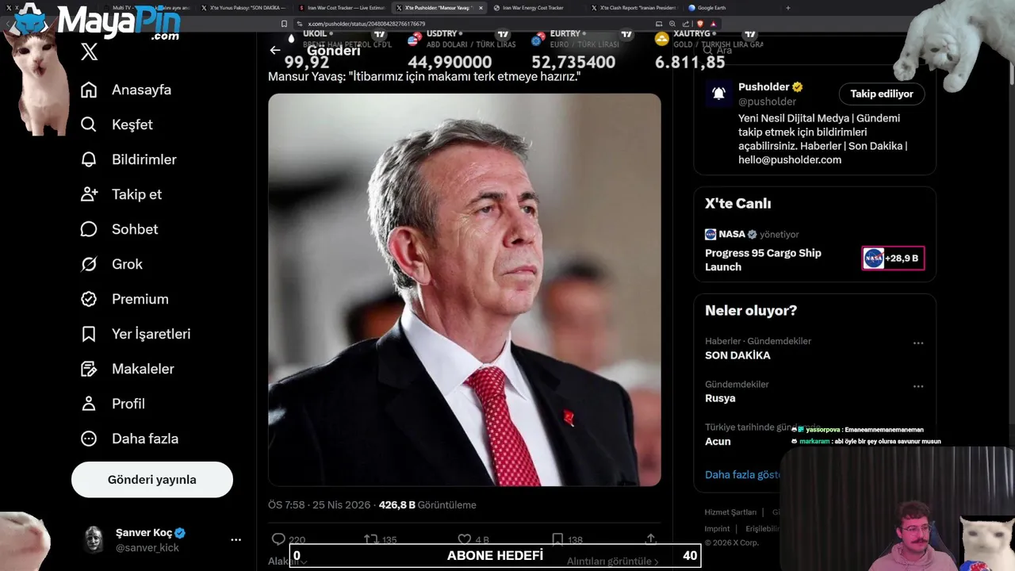Open Bildirimler bell icon in sidebar
The height and width of the screenshot is (571, 1015).
tap(89, 159)
